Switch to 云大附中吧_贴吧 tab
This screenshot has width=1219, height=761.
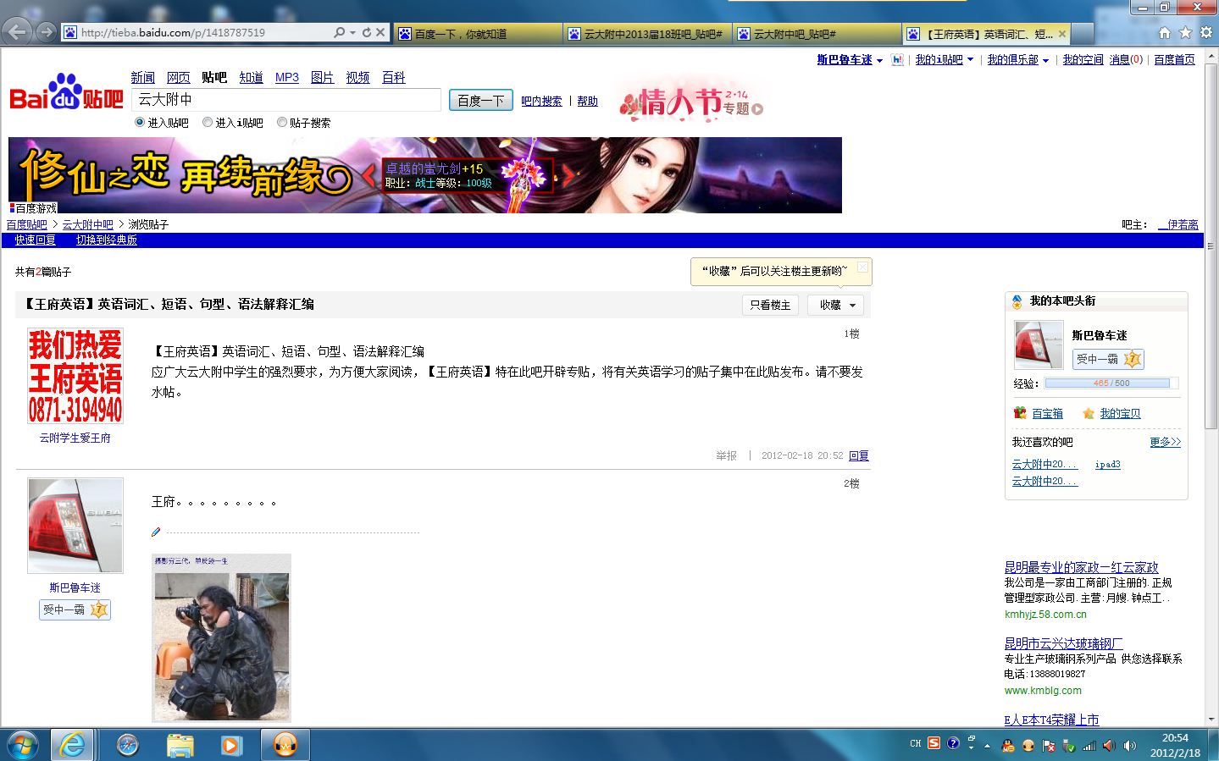pyautogui.click(x=817, y=34)
